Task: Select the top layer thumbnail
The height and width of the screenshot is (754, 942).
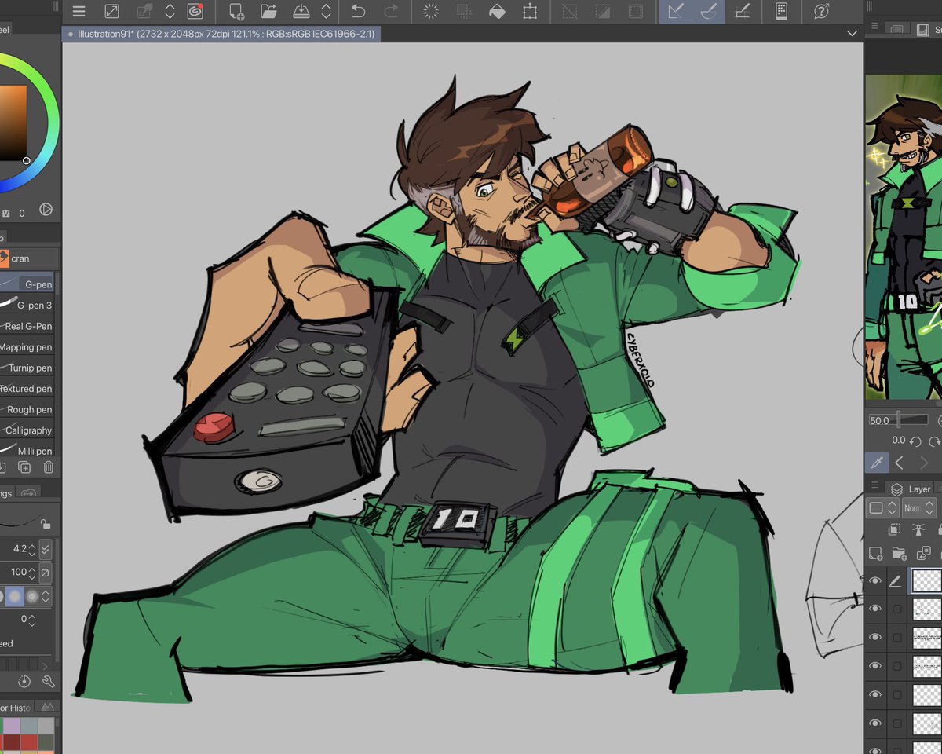Action: coord(926,581)
